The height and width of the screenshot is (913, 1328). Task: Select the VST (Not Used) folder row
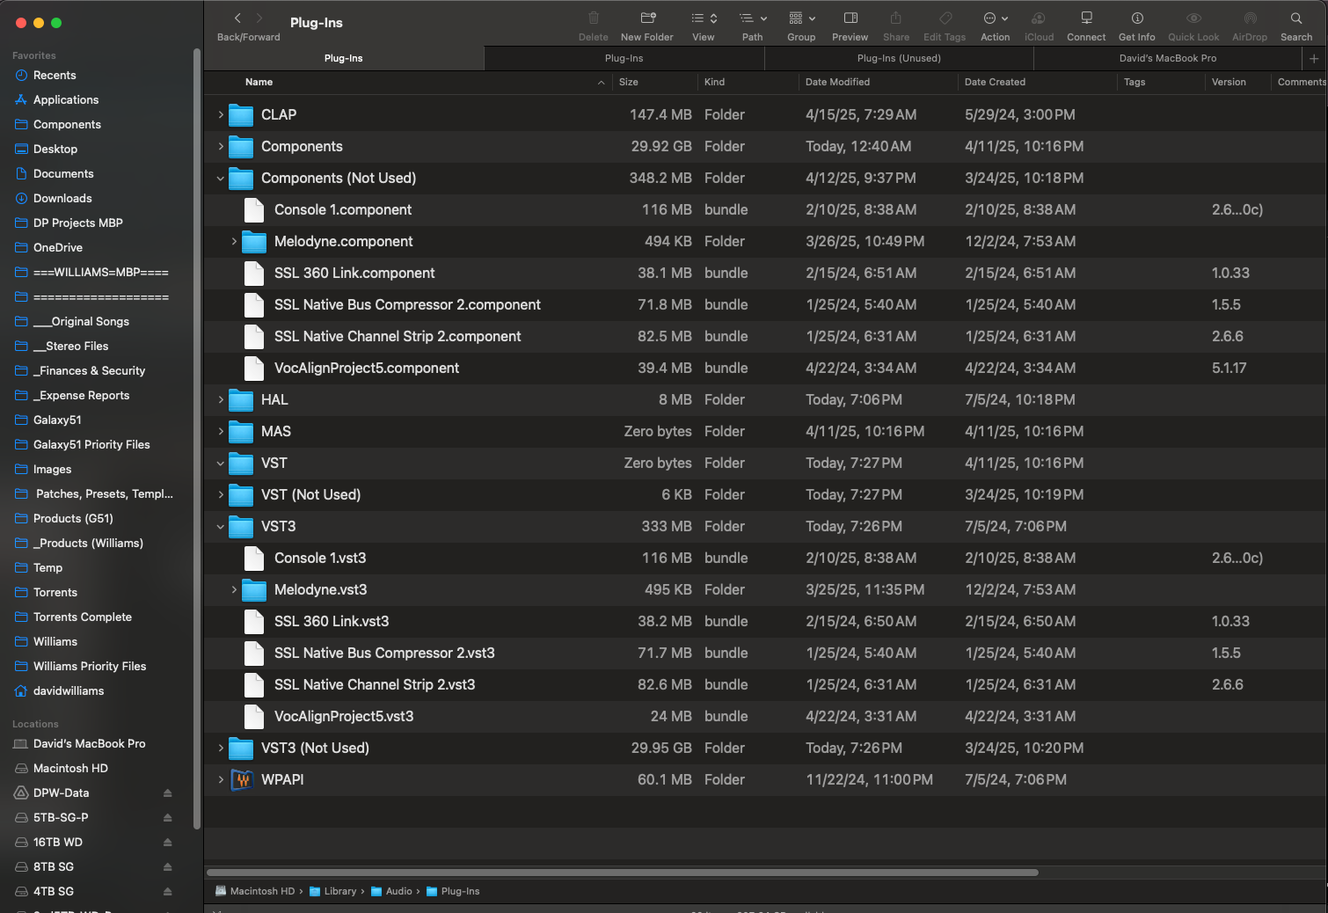coord(765,494)
